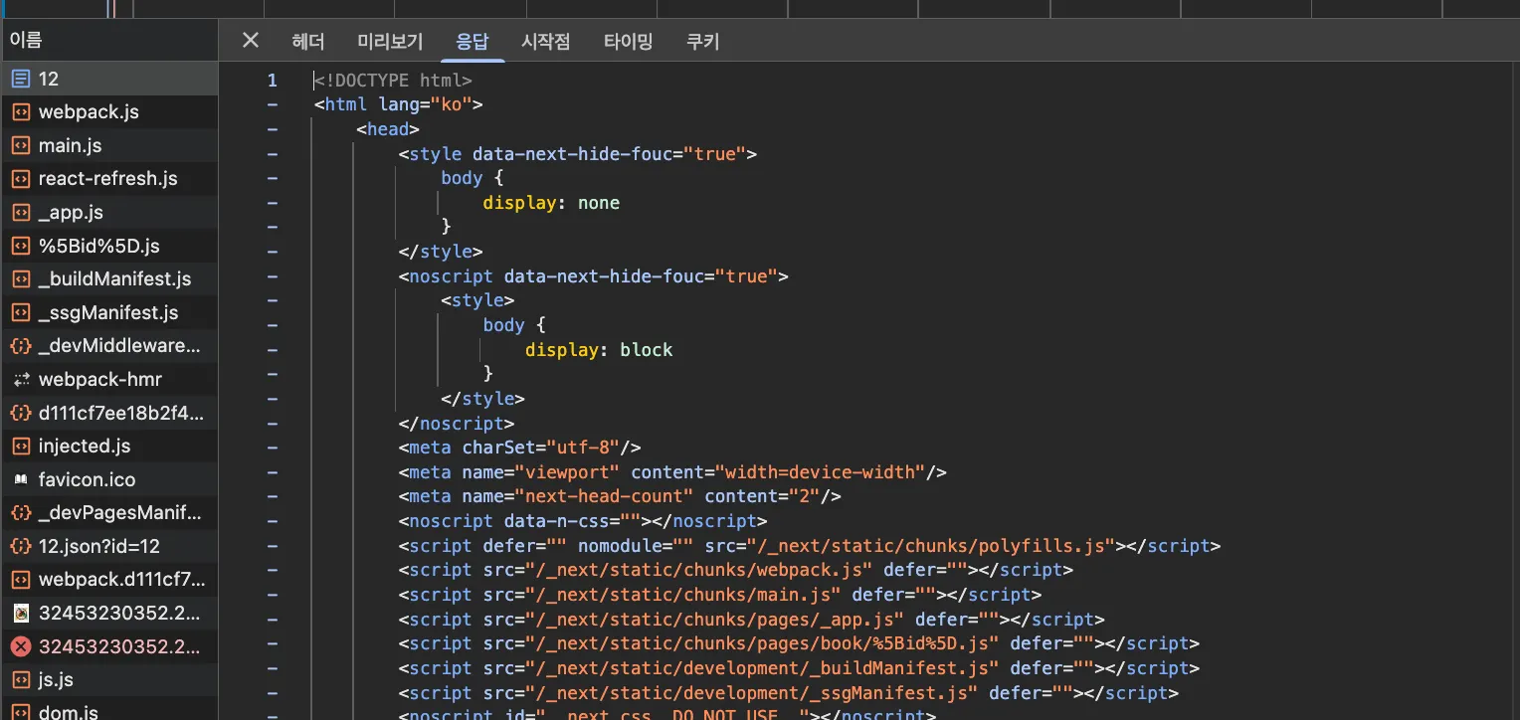Click the script icon beside _ssgManifest.js

(20, 312)
